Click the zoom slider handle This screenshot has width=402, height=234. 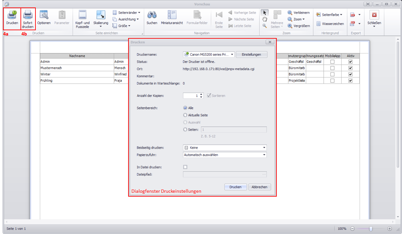pos(370,228)
